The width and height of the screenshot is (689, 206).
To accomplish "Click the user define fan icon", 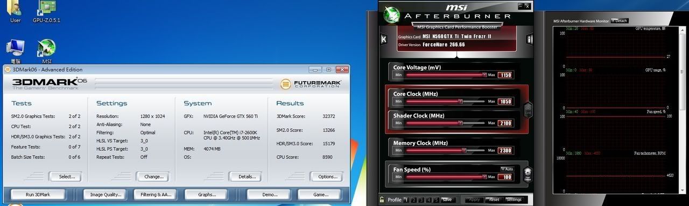I will 528,174.
